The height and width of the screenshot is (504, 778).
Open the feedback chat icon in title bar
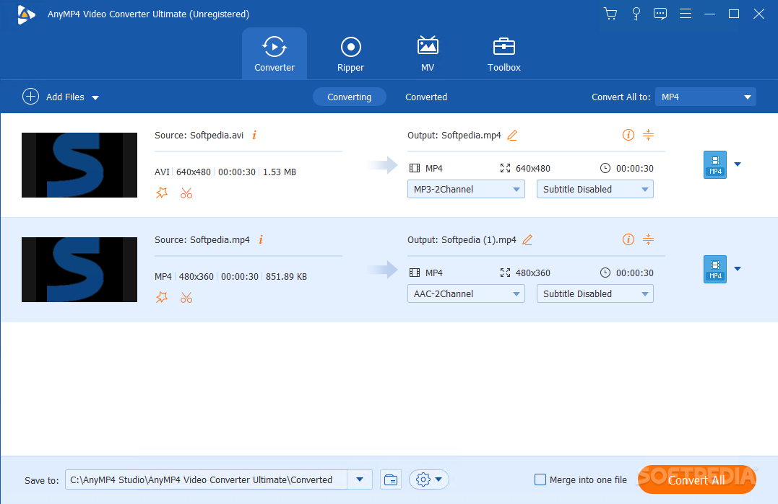point(660,14)
